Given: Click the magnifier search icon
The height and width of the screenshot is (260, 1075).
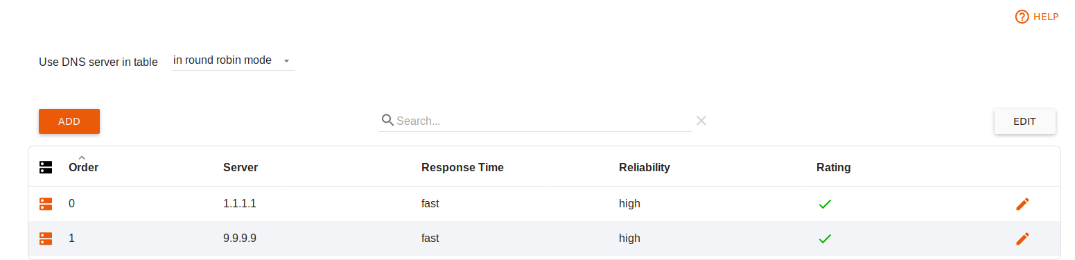Looking at the screenshot, I should click(387, 120).
